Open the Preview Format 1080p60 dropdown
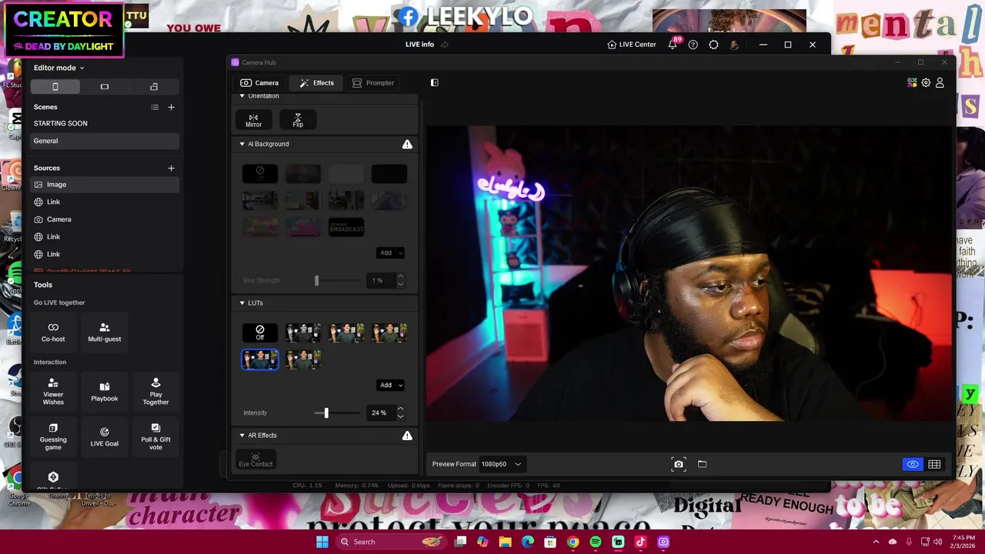The image size is (985, 554). tap(501, 464)
